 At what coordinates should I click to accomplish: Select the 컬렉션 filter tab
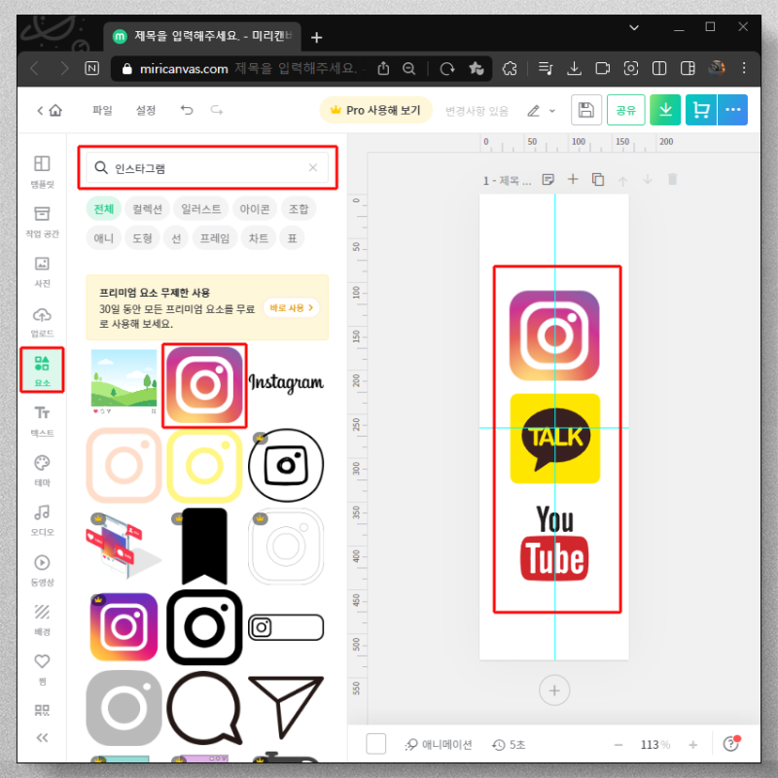click(x=147, y=209)
